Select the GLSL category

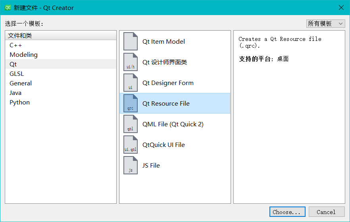pyautogui.click(x=61, y=74)
